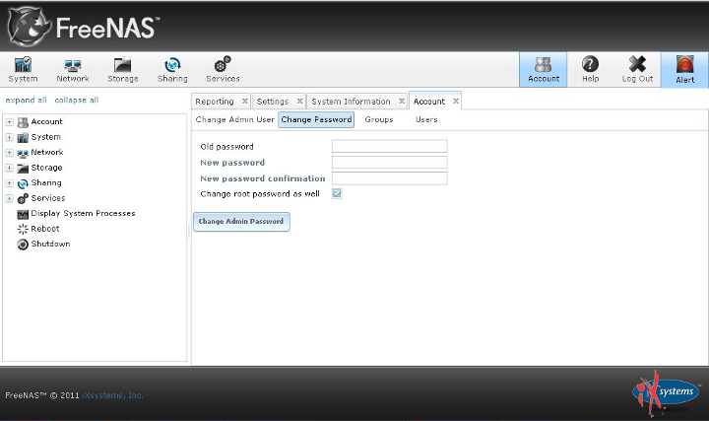
Task: Click the Reboot spinner icon
Action: click(x=23, y=229)
